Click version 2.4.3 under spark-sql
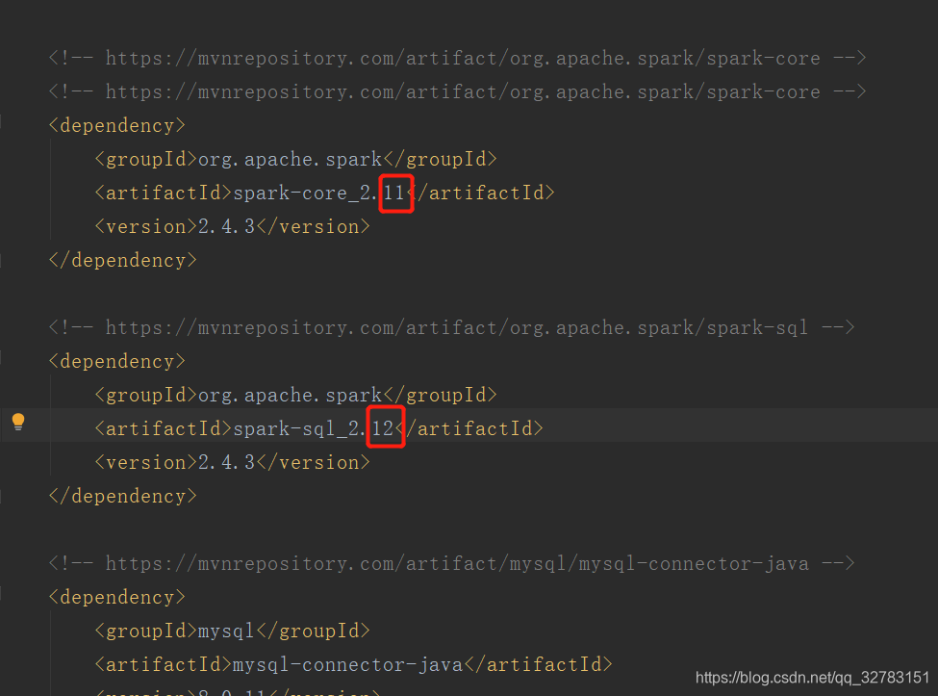 [x=223, y=462]
